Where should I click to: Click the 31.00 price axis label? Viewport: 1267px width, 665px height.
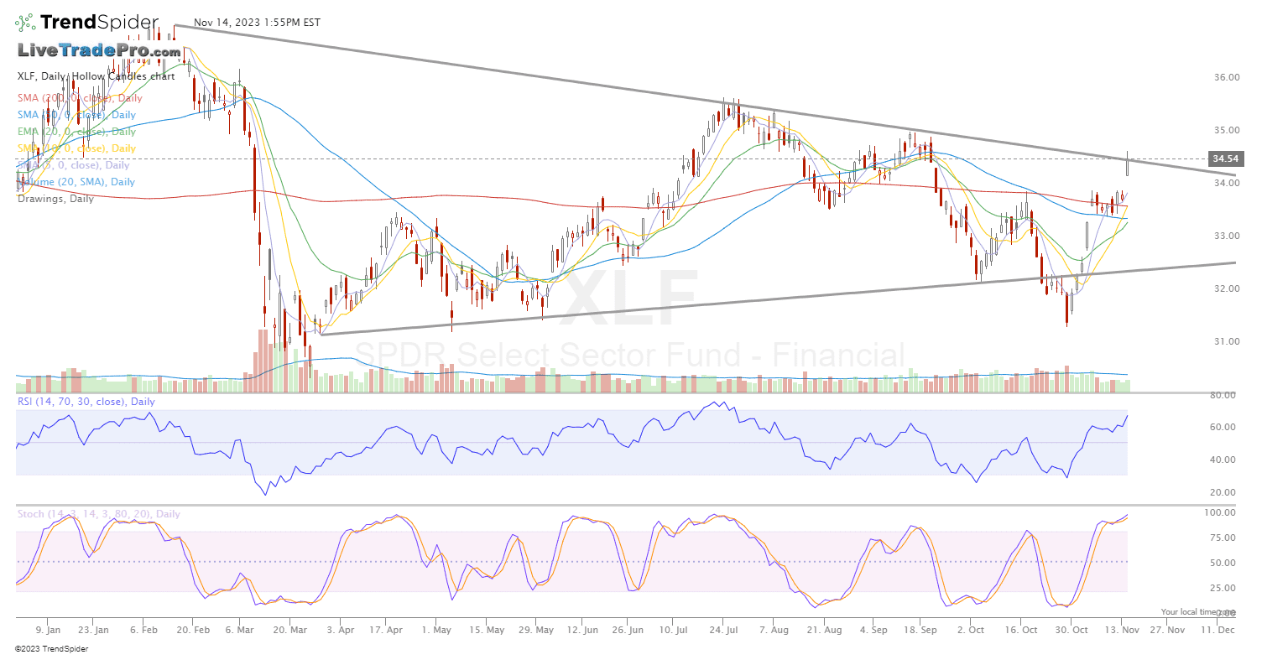coord(1226,341)
